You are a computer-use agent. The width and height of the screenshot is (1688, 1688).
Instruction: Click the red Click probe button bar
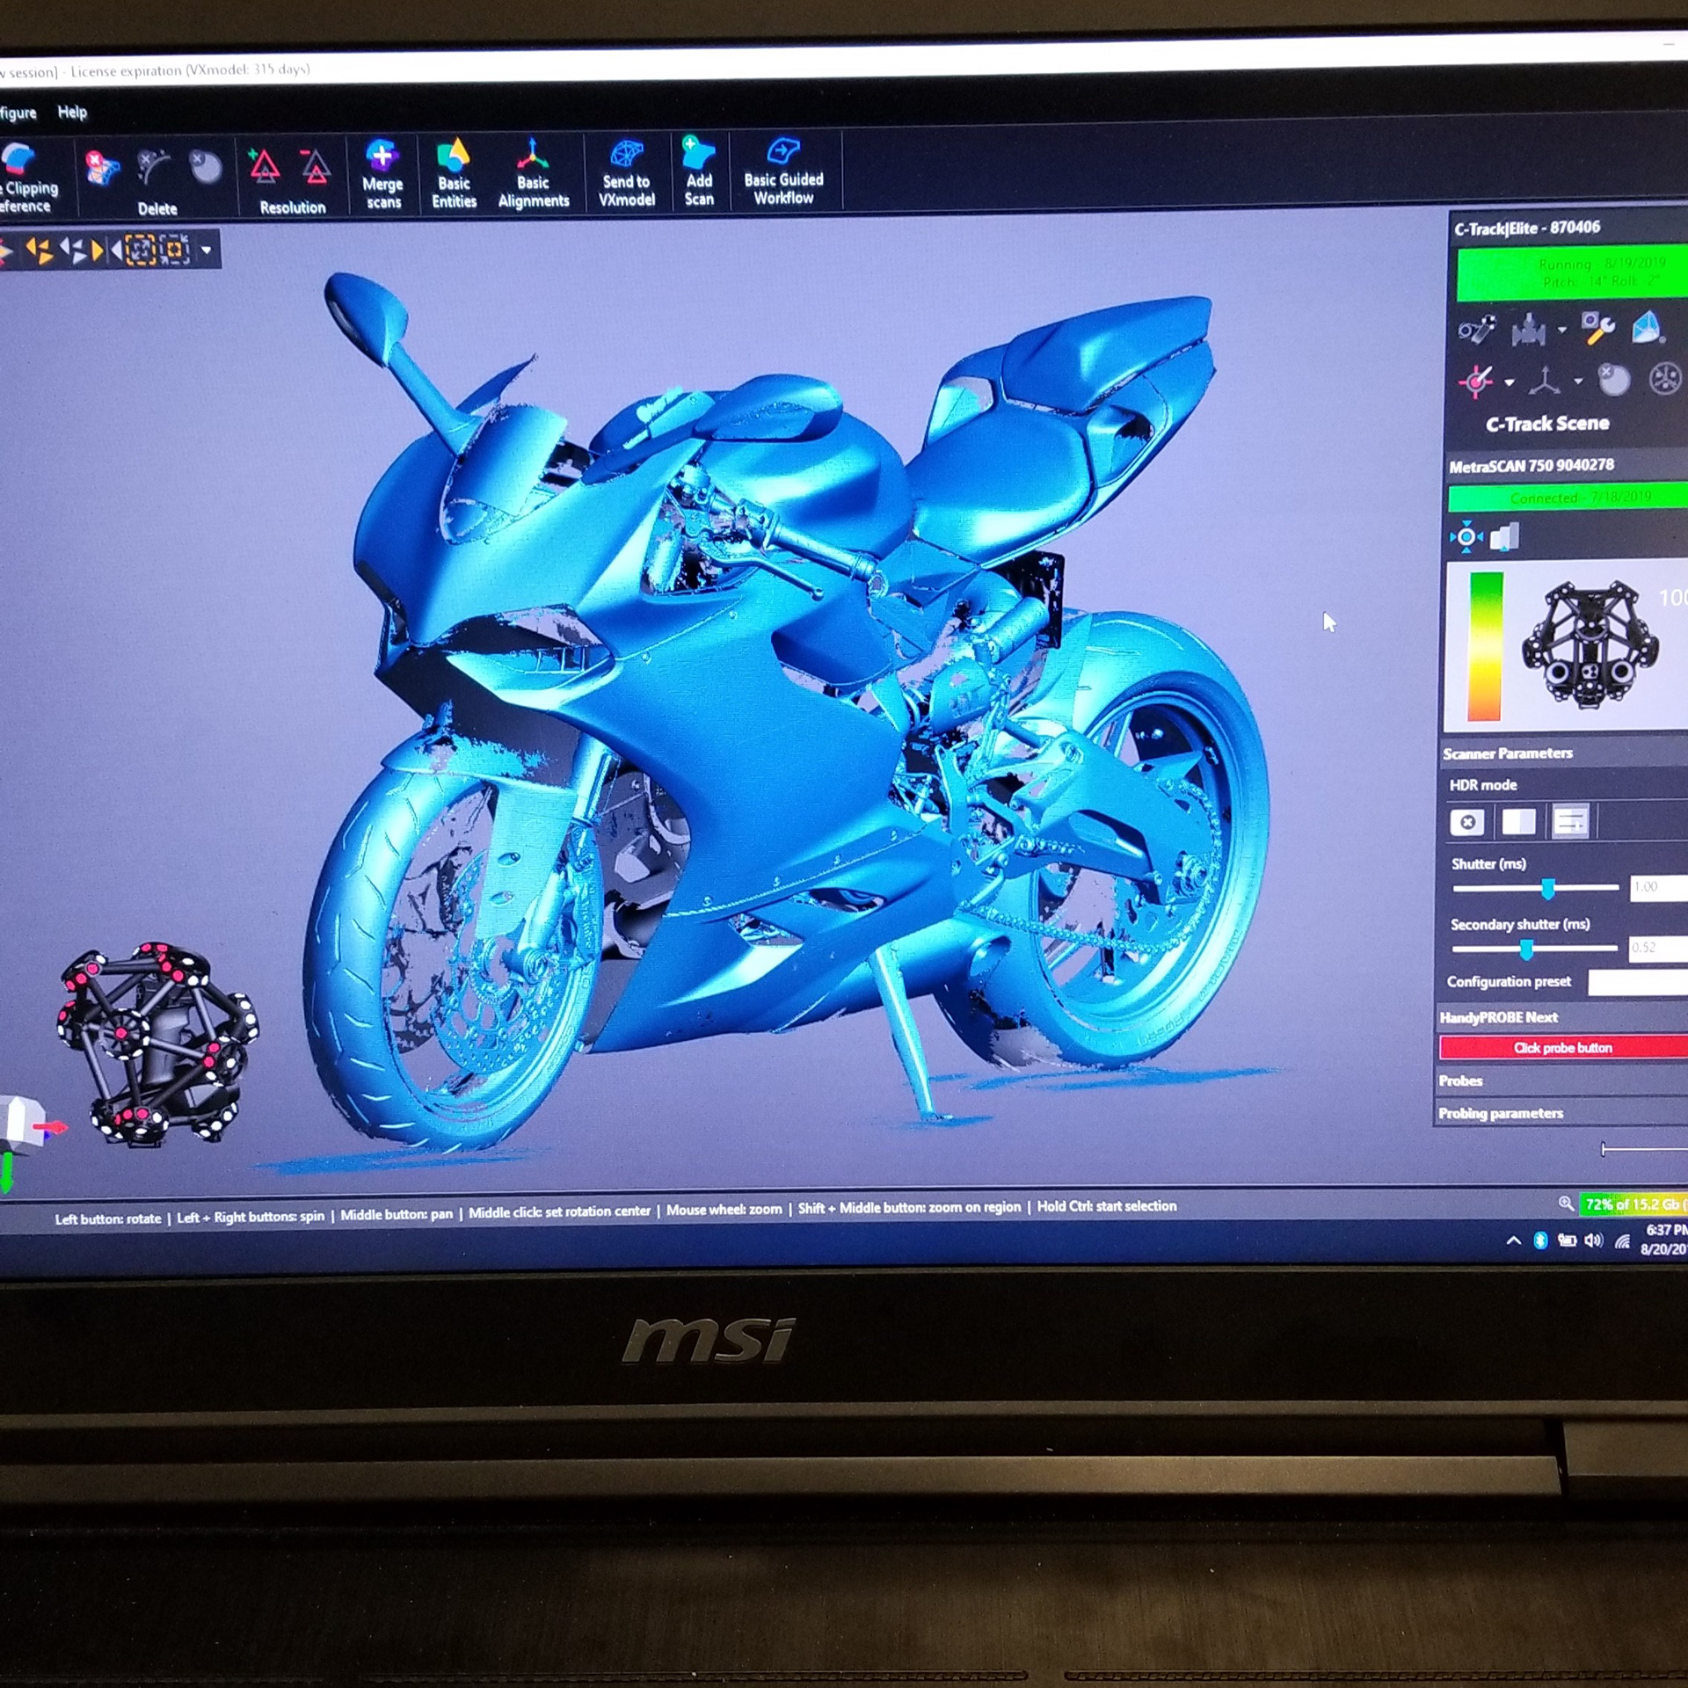[x=1563, y=1047]
